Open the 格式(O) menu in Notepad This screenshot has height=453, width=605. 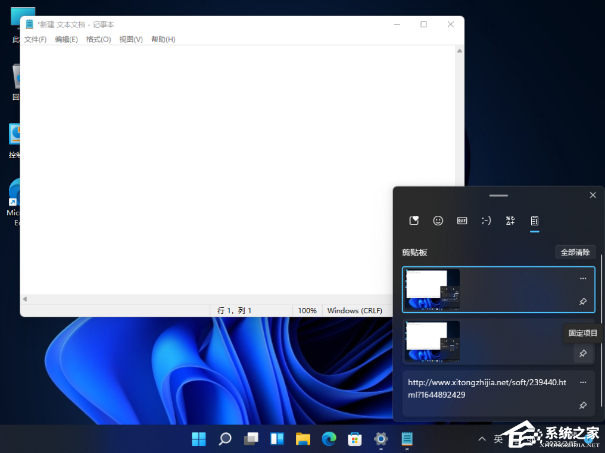[x=98, y=39]
